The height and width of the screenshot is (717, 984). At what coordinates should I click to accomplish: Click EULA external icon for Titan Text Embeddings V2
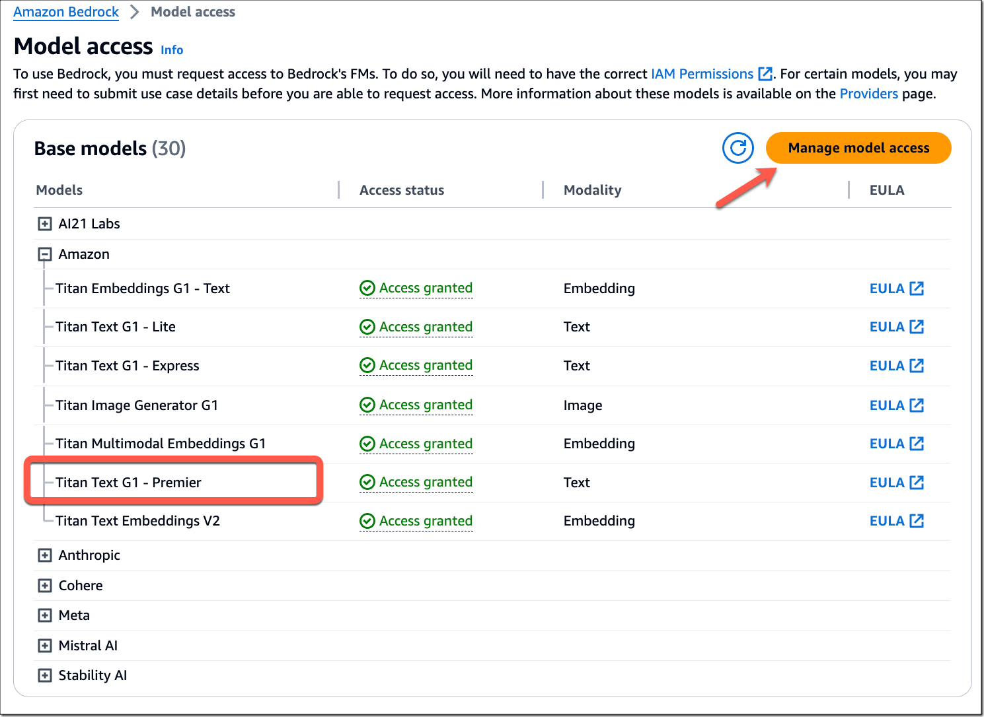point(917,521)
